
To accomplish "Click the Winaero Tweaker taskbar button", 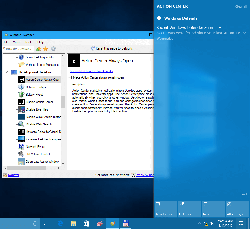I will (x=112, y=224).
